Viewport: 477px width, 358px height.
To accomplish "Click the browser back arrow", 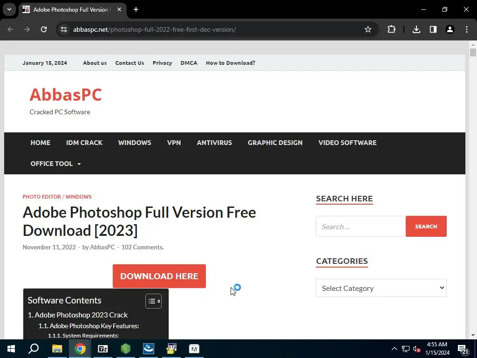I will [10, 29].
